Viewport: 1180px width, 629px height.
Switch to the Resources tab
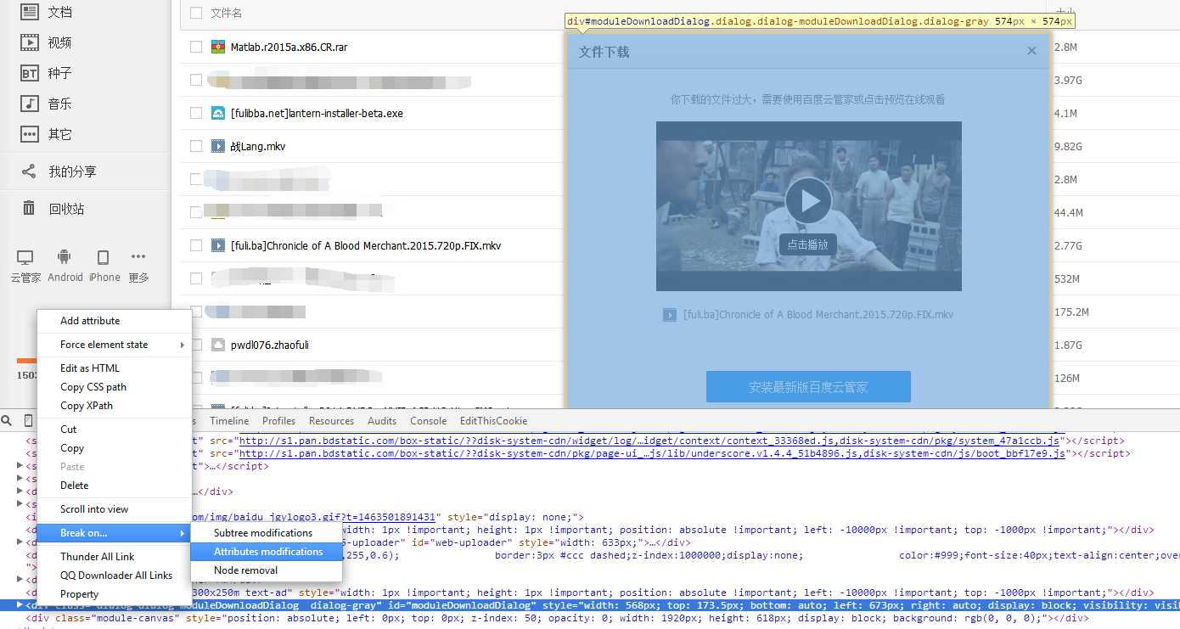click(331, 421)
